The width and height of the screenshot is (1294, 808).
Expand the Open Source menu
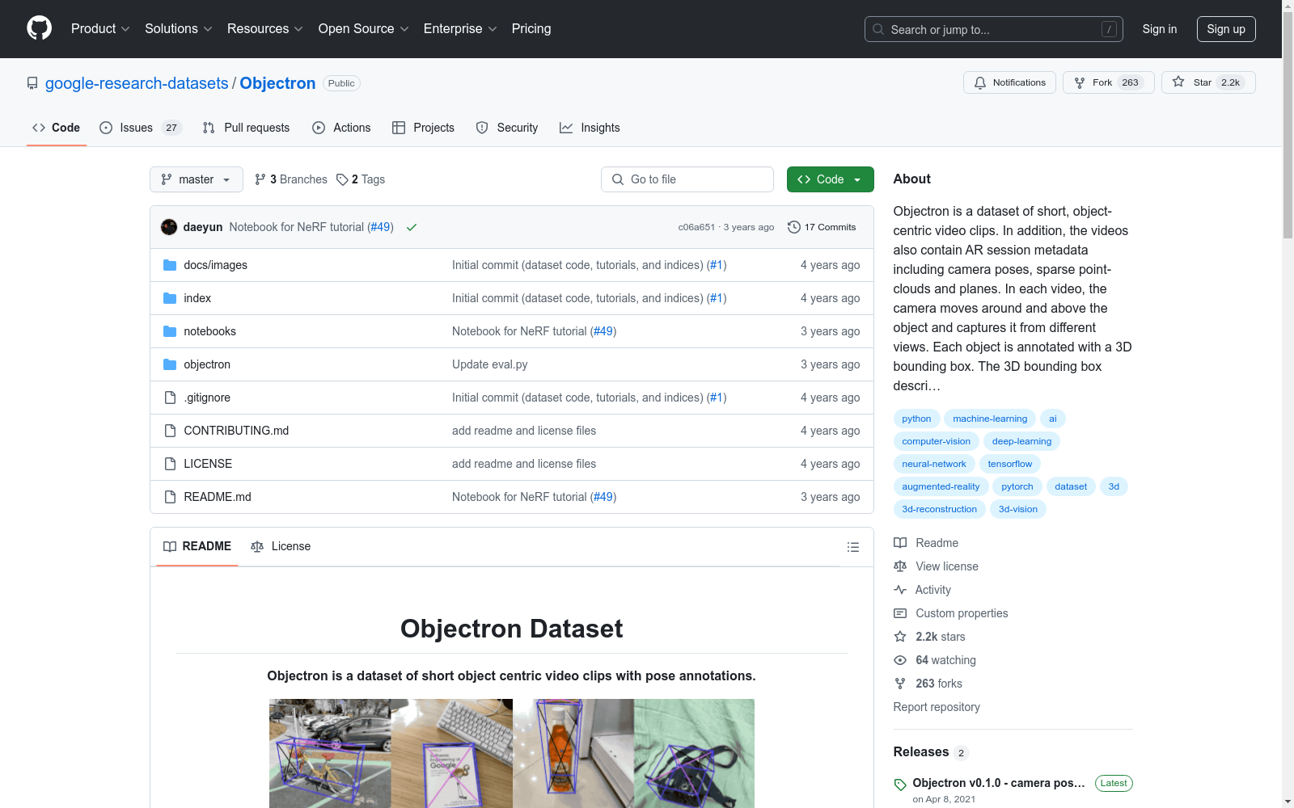click(x=364, y=29)
